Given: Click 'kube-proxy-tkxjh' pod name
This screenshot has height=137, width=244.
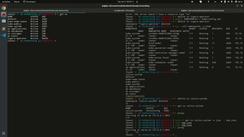Looking at the screenshot, I should click(x=159, y=57).
